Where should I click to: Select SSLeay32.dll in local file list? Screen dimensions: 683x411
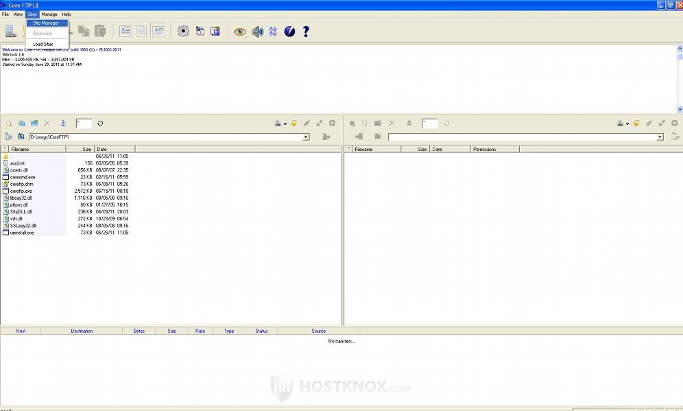click(x=23, y=226)
